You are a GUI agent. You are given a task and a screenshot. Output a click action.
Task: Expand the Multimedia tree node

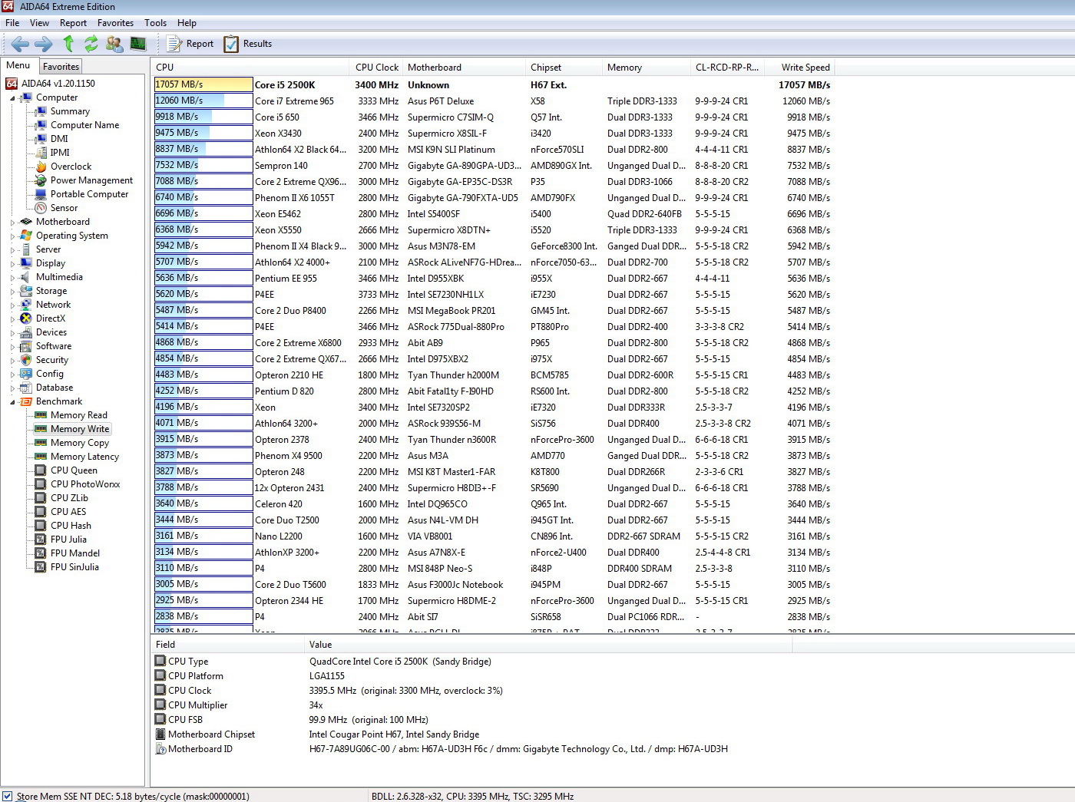[x=12, y=278]
